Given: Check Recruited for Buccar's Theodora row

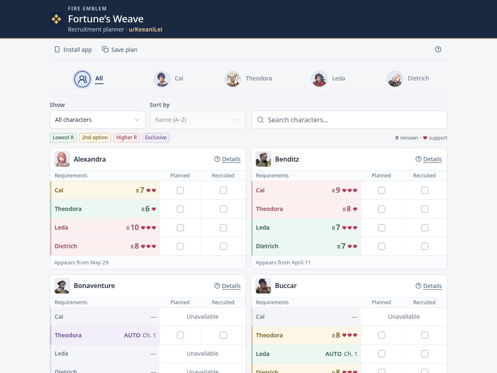Looking at the screenshot, I should point(425,335).
